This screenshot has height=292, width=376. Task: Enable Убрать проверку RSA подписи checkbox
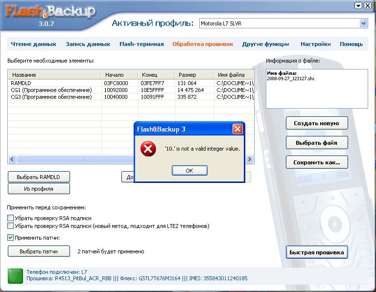coord(10,218)
